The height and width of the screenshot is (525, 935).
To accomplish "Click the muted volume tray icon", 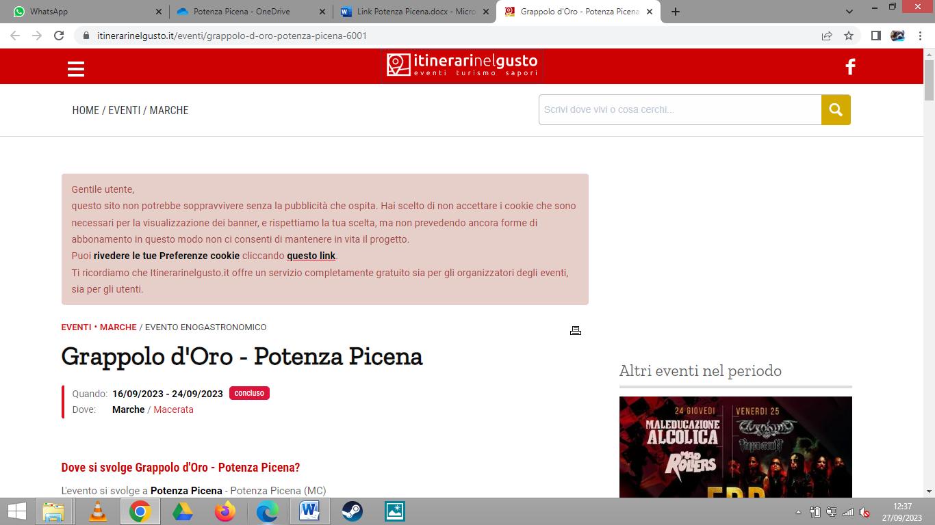I will click(864, 512).
